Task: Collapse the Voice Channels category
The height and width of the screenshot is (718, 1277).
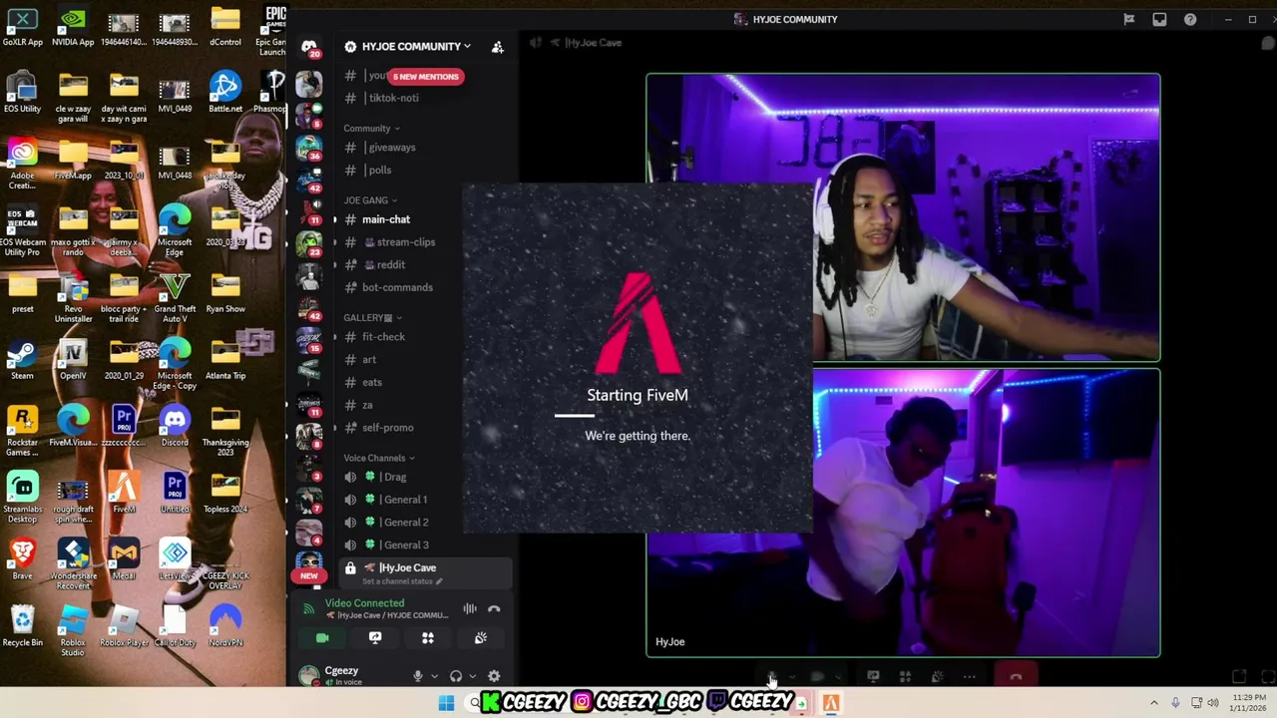Action: [379, 458]
